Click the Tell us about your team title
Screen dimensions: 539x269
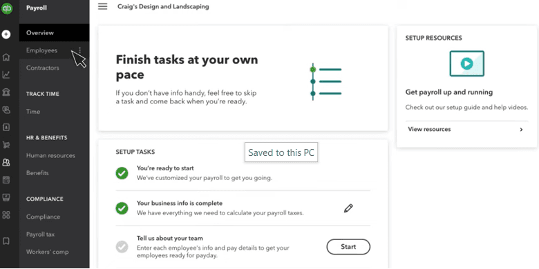tap(170, 238)
